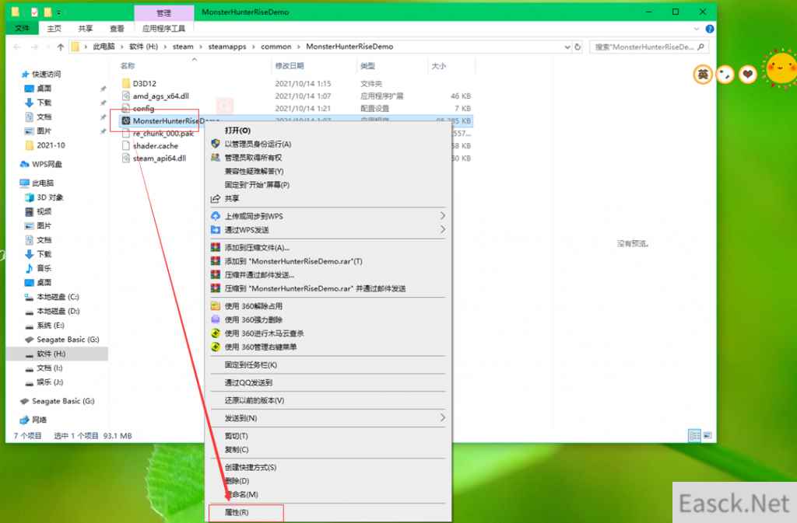Image resolution: width=797 pixels, height=523 pixels.
Task: Select the config file row
Action: (297, 109)
